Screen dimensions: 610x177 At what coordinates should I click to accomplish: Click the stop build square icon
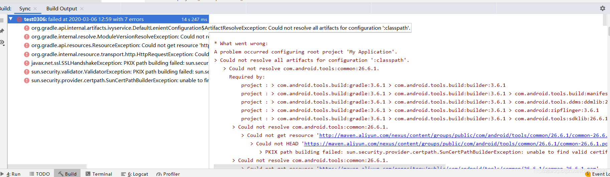point(2,20)
